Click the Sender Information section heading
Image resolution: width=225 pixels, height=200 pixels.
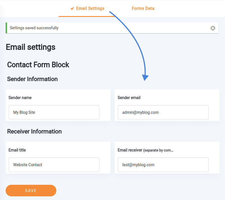32,79
